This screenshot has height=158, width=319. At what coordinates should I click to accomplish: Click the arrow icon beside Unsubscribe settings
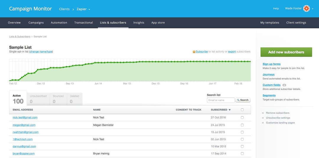coord(263,118)
